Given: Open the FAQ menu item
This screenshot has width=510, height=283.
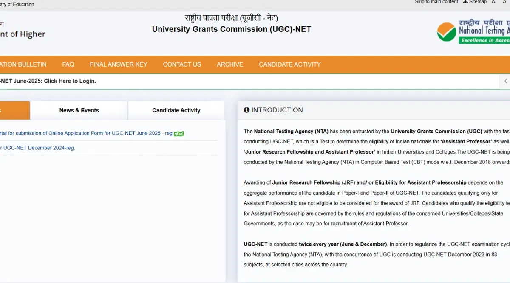Looking at the screenshot, I should click(x=68, y=64).
